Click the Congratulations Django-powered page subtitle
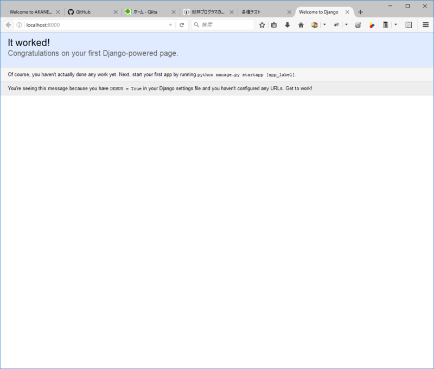The image size is (434, 369). coord(93,53)
